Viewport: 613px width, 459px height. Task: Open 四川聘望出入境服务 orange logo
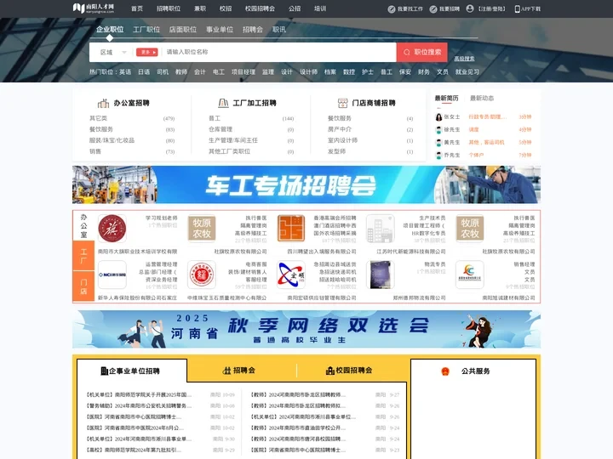[291, 229]
